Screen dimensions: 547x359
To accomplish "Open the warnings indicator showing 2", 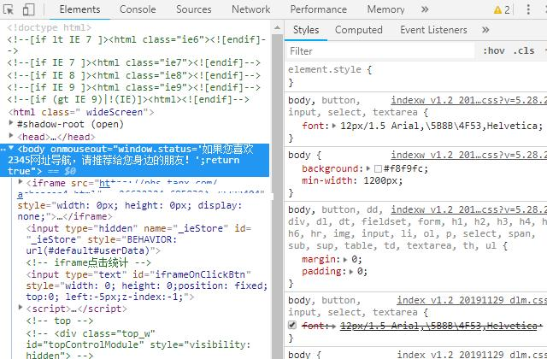I will pyautogui.click(x=502, y=9).
